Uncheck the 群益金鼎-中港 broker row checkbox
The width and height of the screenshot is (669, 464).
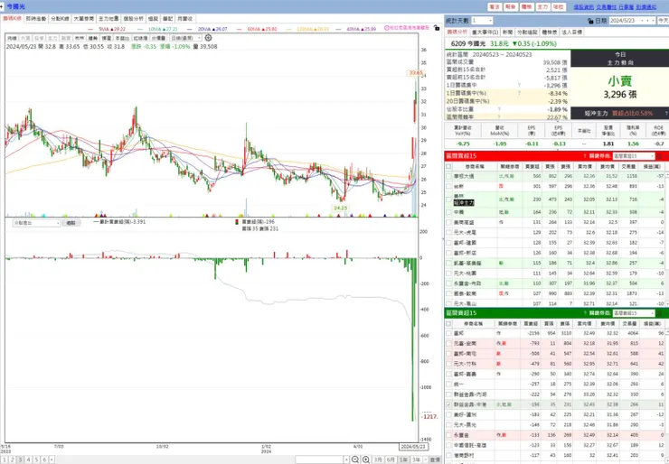click(448, 404)
